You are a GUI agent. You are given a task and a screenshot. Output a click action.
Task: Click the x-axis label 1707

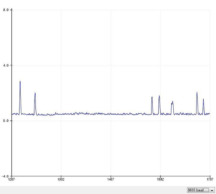coord(210,179)
